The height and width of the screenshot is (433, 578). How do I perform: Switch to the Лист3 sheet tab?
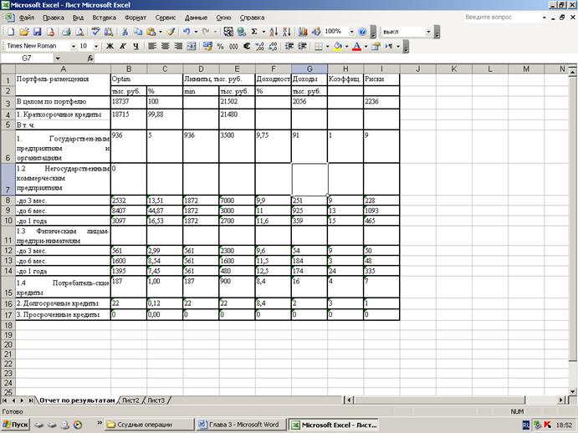click(156, 400)
